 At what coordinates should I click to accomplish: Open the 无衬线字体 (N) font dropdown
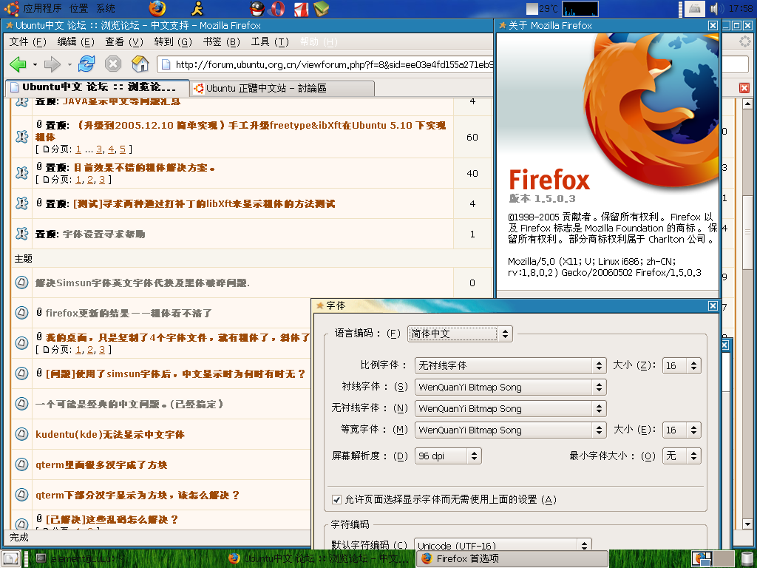click(x=510, y=408)
